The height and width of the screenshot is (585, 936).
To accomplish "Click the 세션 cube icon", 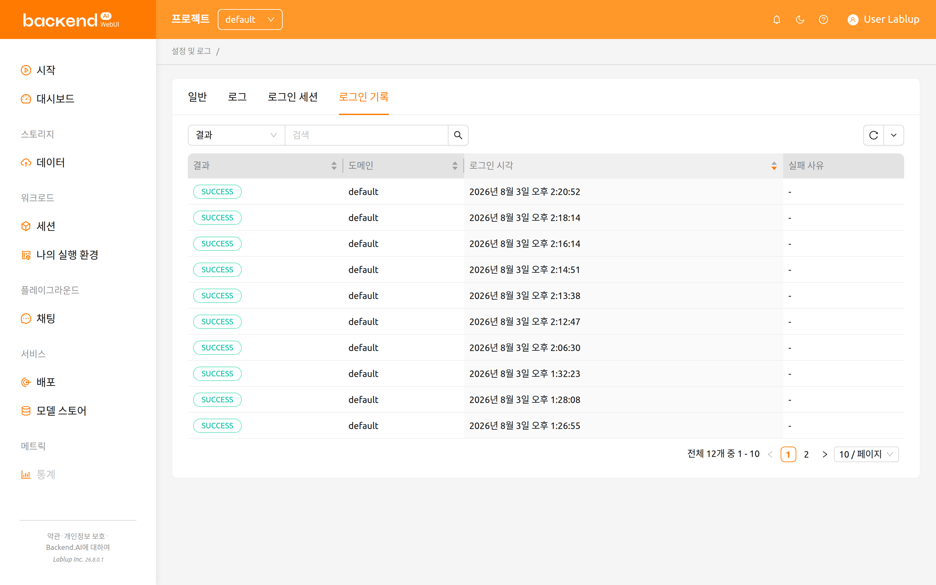I will [26, 226].
